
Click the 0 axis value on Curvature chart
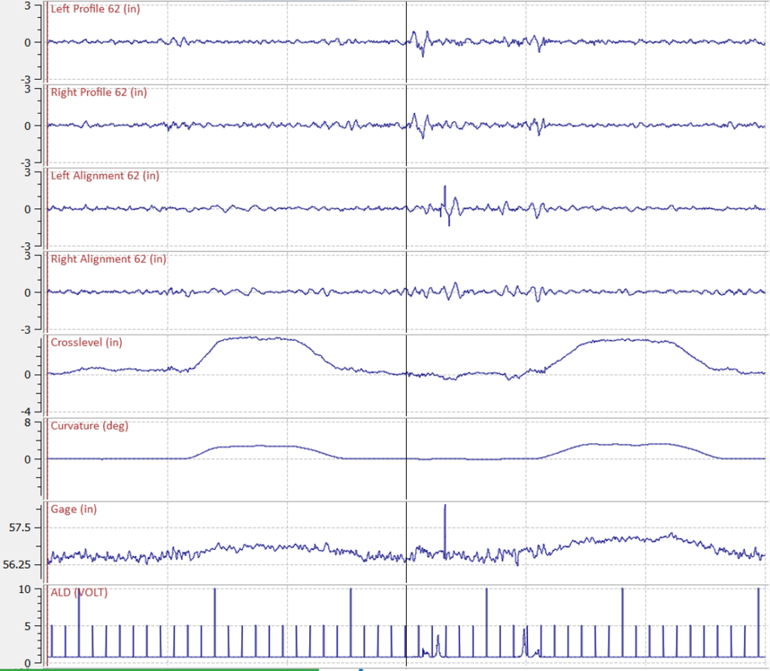[x=28, y=460]
